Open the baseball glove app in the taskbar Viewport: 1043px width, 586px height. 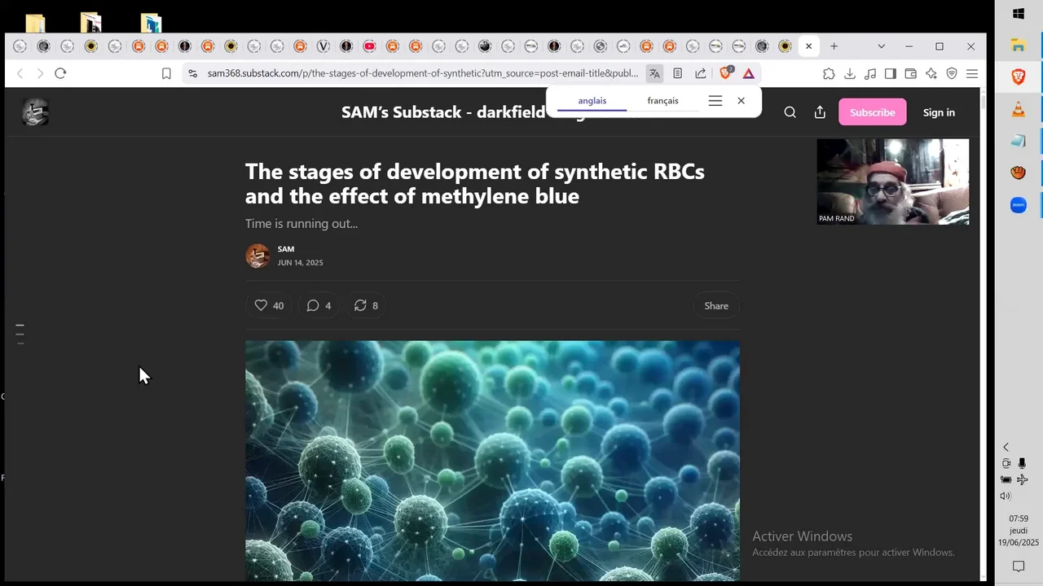[x=1019, y=173]
